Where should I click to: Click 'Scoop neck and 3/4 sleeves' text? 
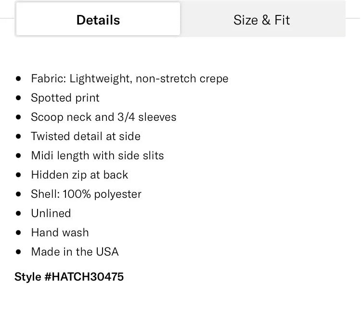[103, 117]
